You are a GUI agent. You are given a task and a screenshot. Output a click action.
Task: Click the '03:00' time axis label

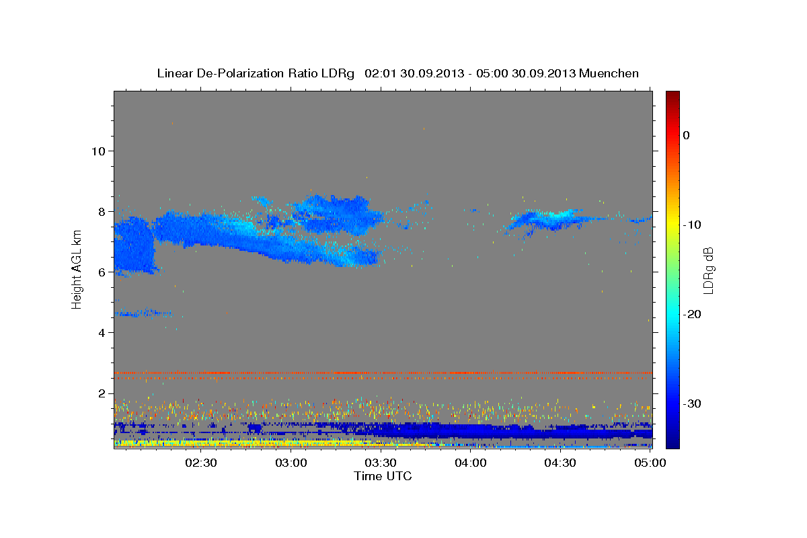292,463
